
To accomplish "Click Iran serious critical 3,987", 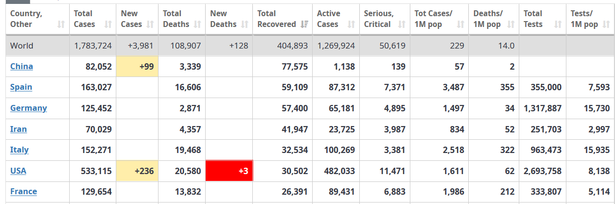I will tap(395, 129).
